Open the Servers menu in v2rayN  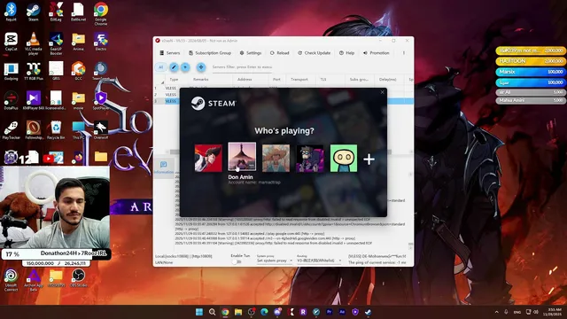[x=169, y=53]
